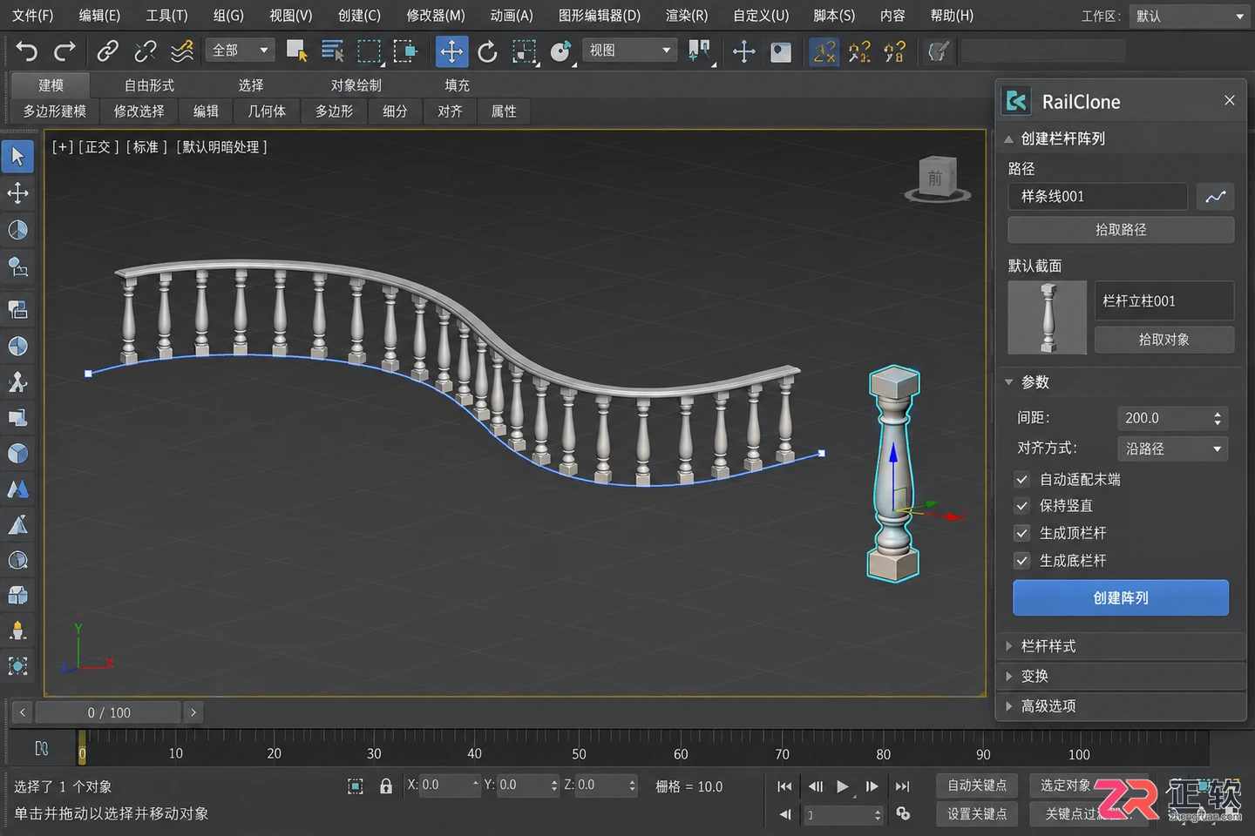1255x836 pixels.
Task: Click the 拾取对象 button
Action: click(1163, 340)
